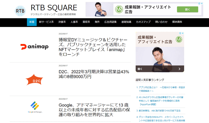Open the 新サービス系 menu item
Viewport: 209px width, 123px height.
(x=46, y=22)
